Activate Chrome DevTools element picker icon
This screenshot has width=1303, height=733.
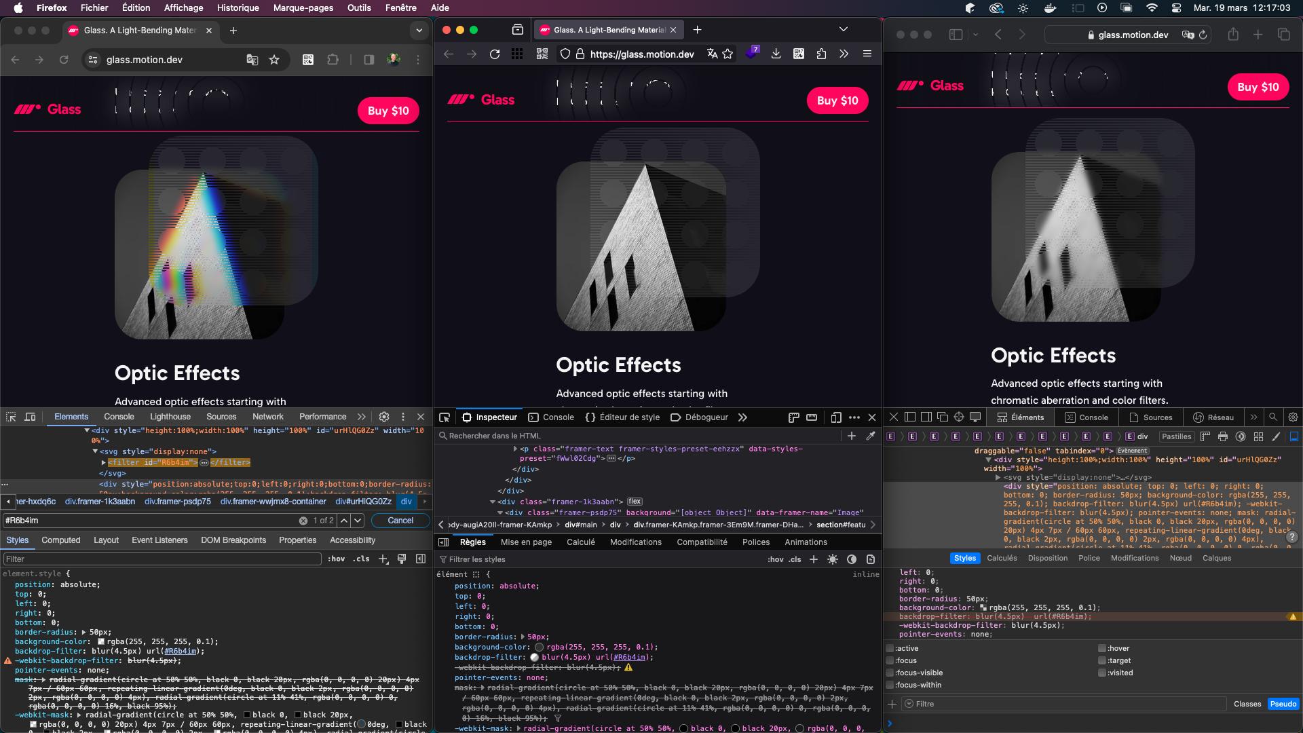coord(11,417)
